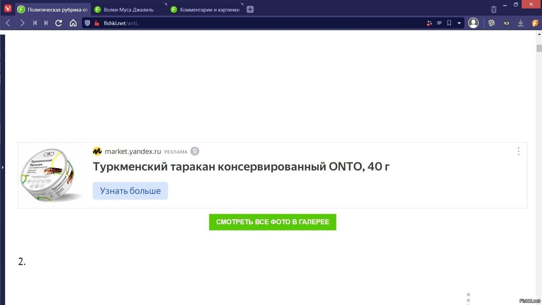Open the Vivaldi main menu

[x=8, y=8]
